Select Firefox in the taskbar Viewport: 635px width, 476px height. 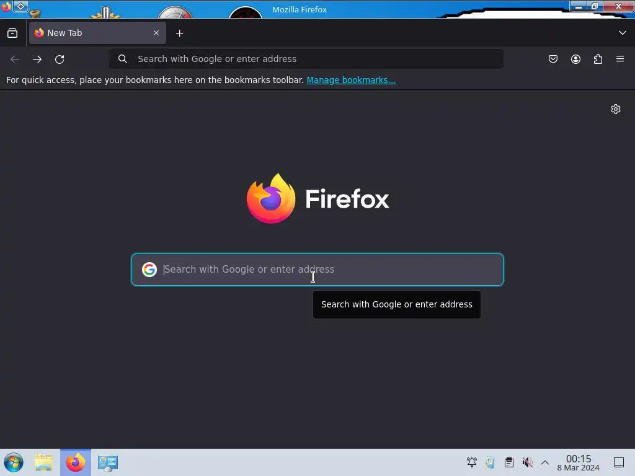[76, 462]
